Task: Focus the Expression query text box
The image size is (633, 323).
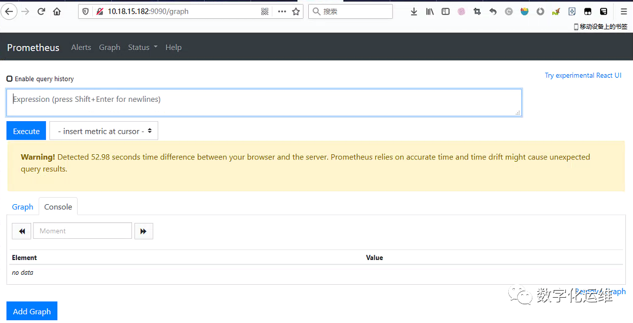Action: [x=264, y=102]
